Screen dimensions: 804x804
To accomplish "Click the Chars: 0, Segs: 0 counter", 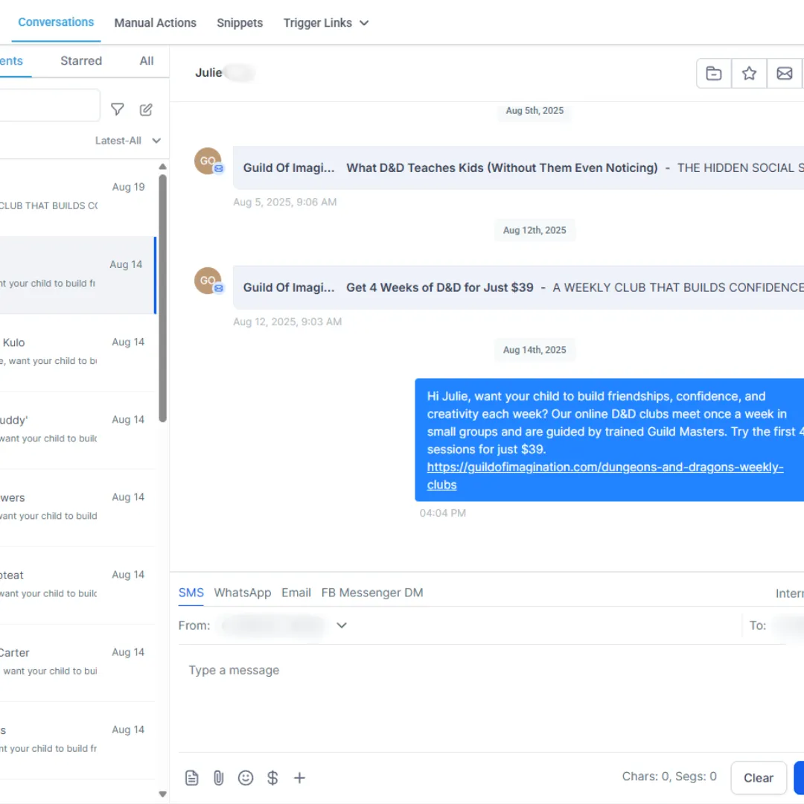I will pos(669,776).
